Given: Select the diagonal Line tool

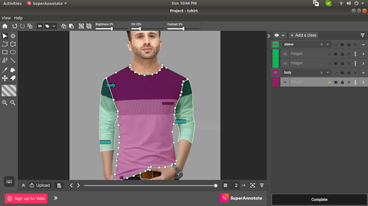Looking at the screenshot, I should click(13, 60).
